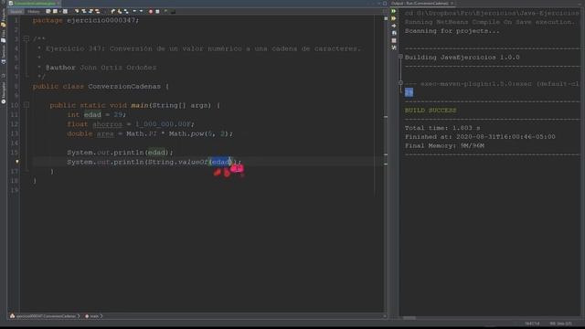Click the 'Finished at' timestamp output line
This screenshot has height=329, width=585.
480,137
